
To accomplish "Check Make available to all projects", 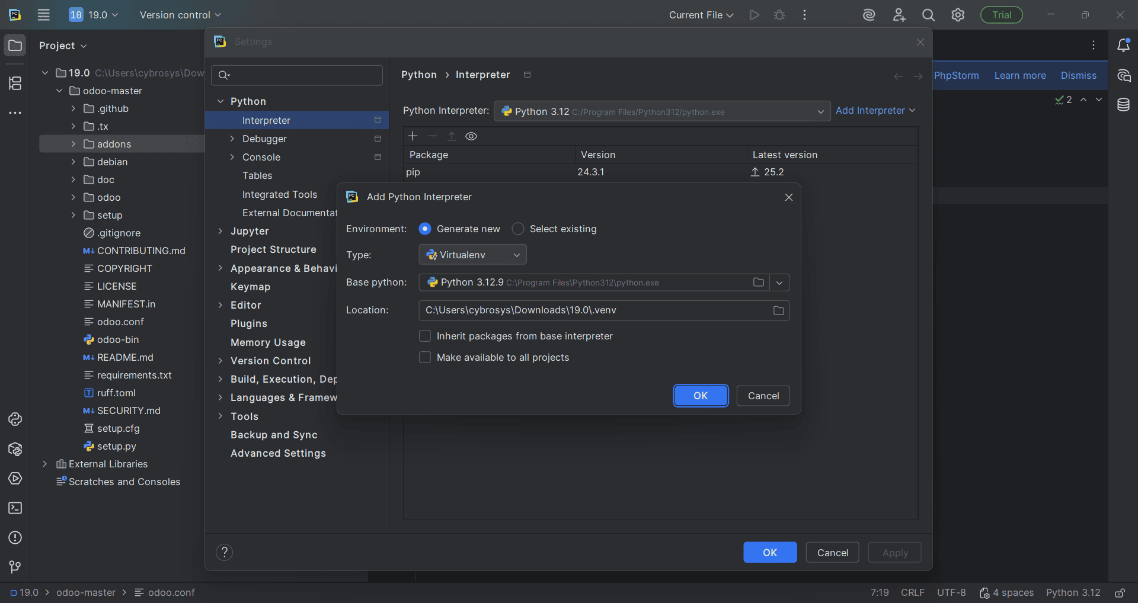I will (x=425, y=357).
